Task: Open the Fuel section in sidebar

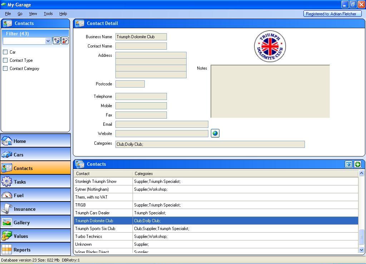Action: pyautogui.click(x=35, y=195)
